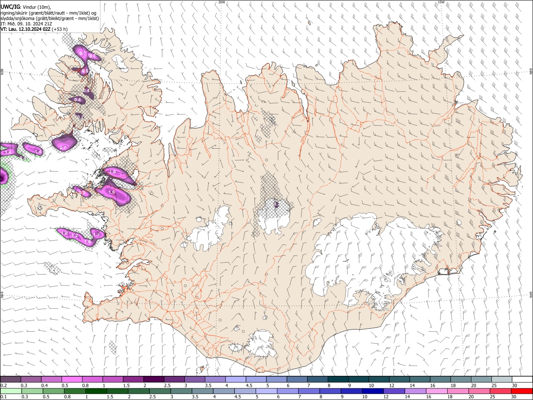Click the 1.6 precipitation value label
The image size is (533, 400).
tap(112, 192)
